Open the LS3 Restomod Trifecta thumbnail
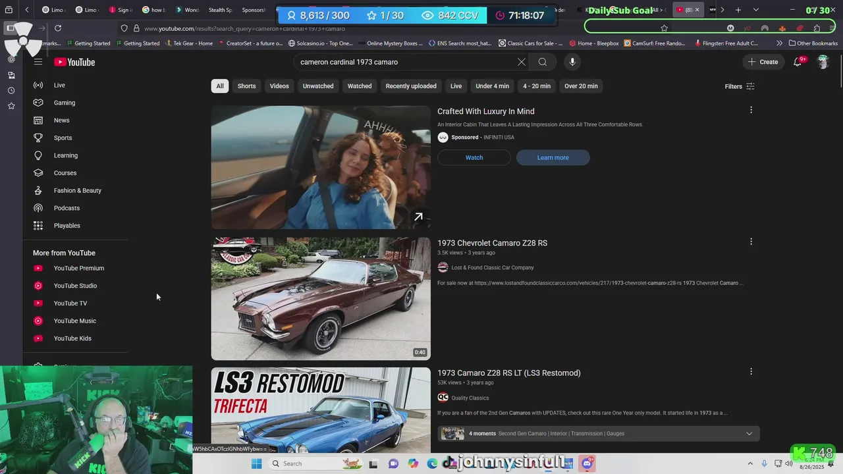 tap(321, 410)
